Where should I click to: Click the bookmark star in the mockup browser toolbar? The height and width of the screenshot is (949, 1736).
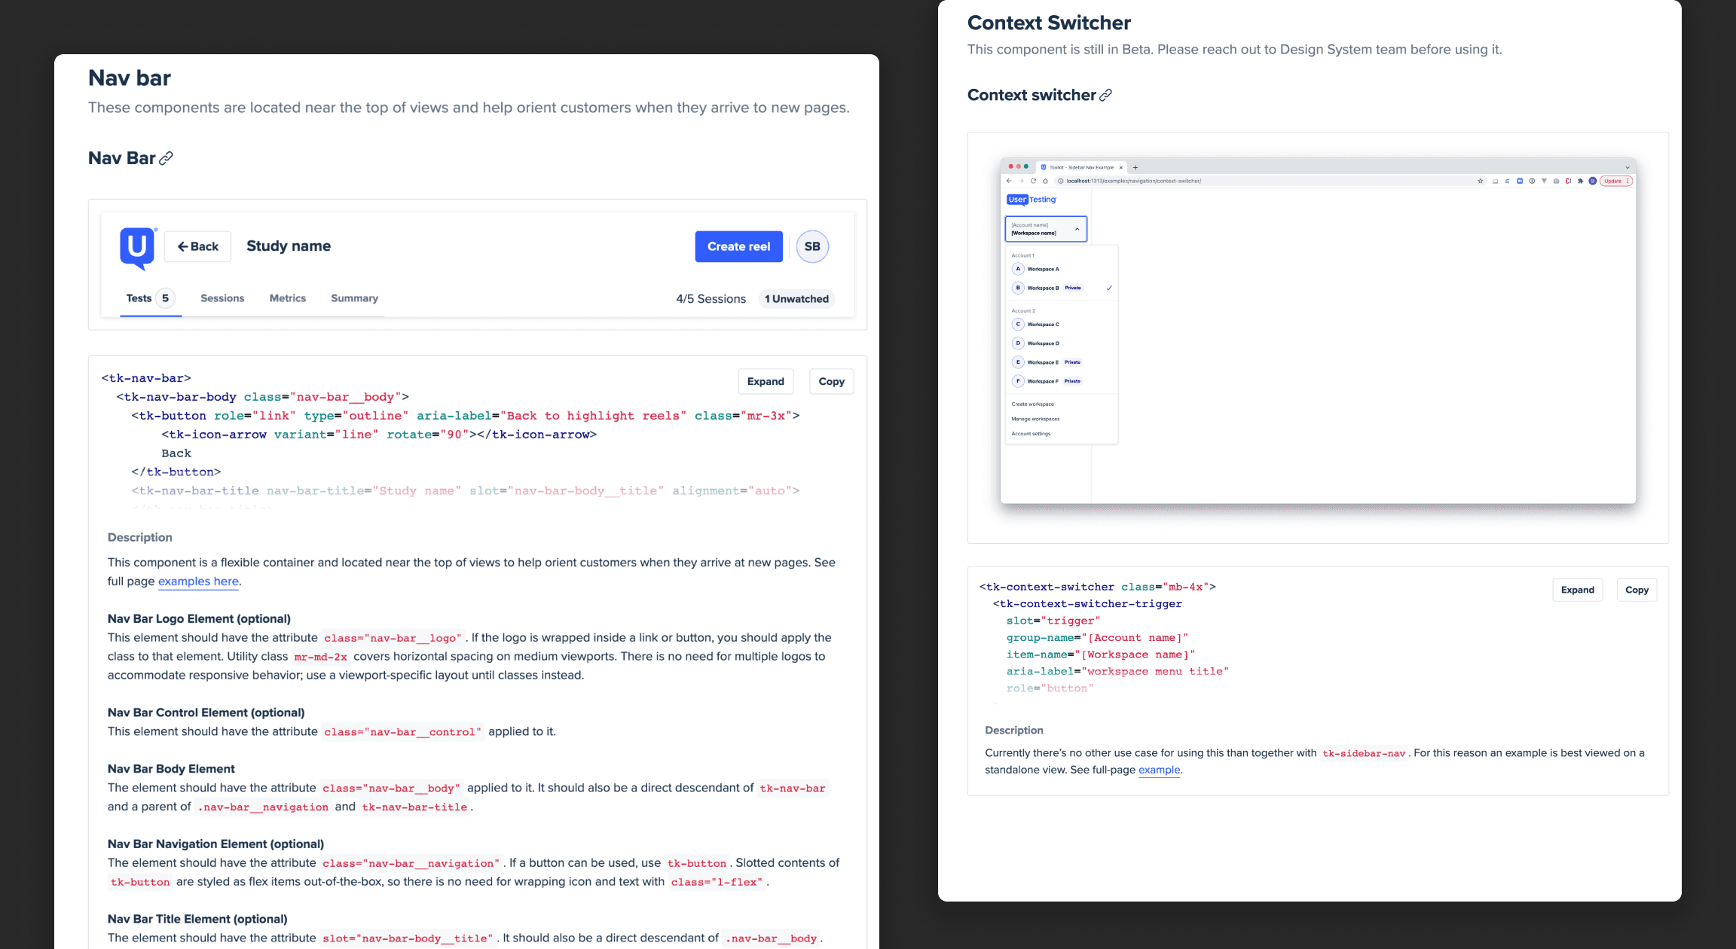(1479, 181)
